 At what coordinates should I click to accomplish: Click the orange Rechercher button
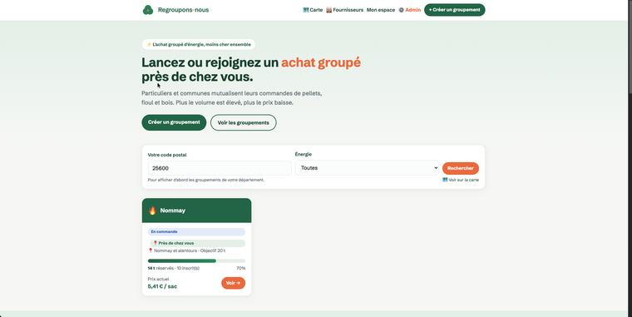[x=461, y=168]
